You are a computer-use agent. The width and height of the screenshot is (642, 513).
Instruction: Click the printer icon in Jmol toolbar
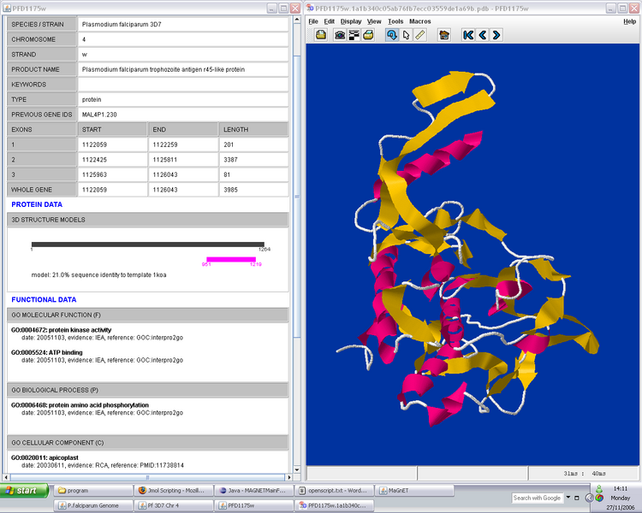click(x=368, y=35)
